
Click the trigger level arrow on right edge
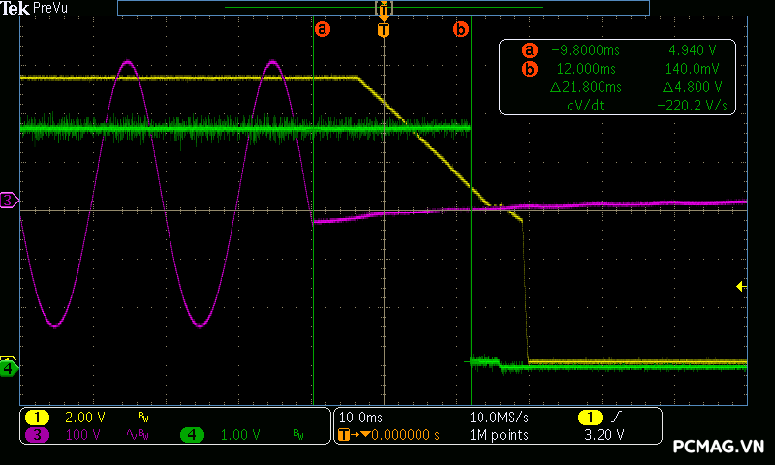click(x=740, y=286)
